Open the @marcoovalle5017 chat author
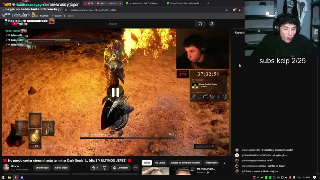The image size is (320, 180). coord(251,150)
